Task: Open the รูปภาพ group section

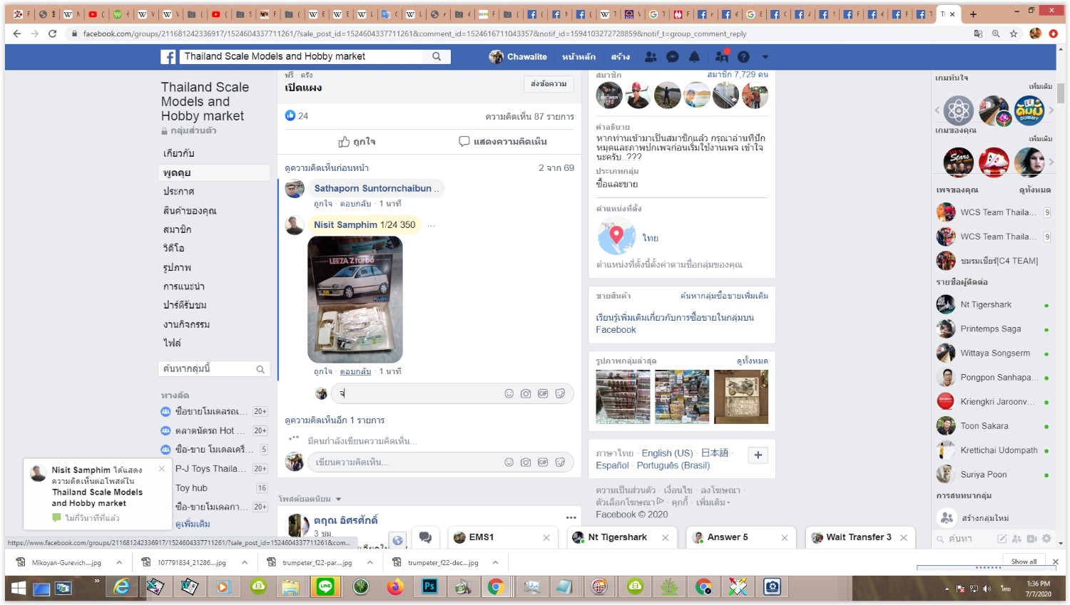Action: (177, 267)
